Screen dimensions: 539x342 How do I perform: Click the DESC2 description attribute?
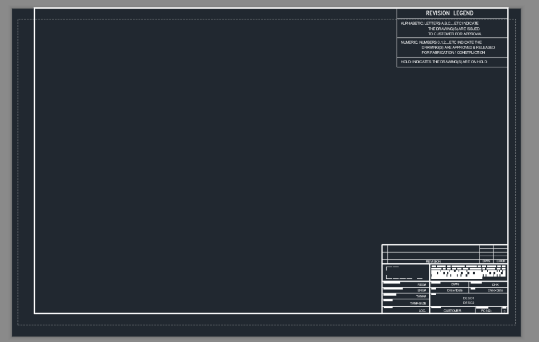pyautogui.click(x=468, y=303)
